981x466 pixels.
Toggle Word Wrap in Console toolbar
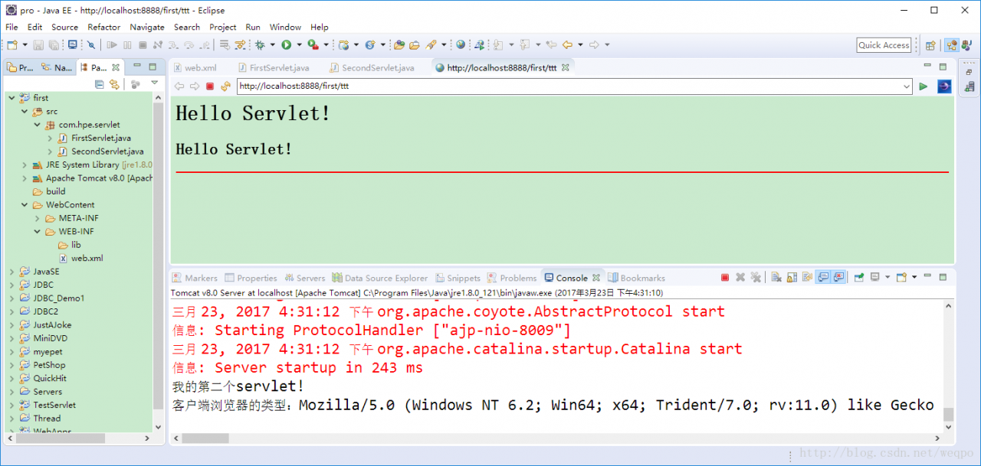click(x=805, y=278)
